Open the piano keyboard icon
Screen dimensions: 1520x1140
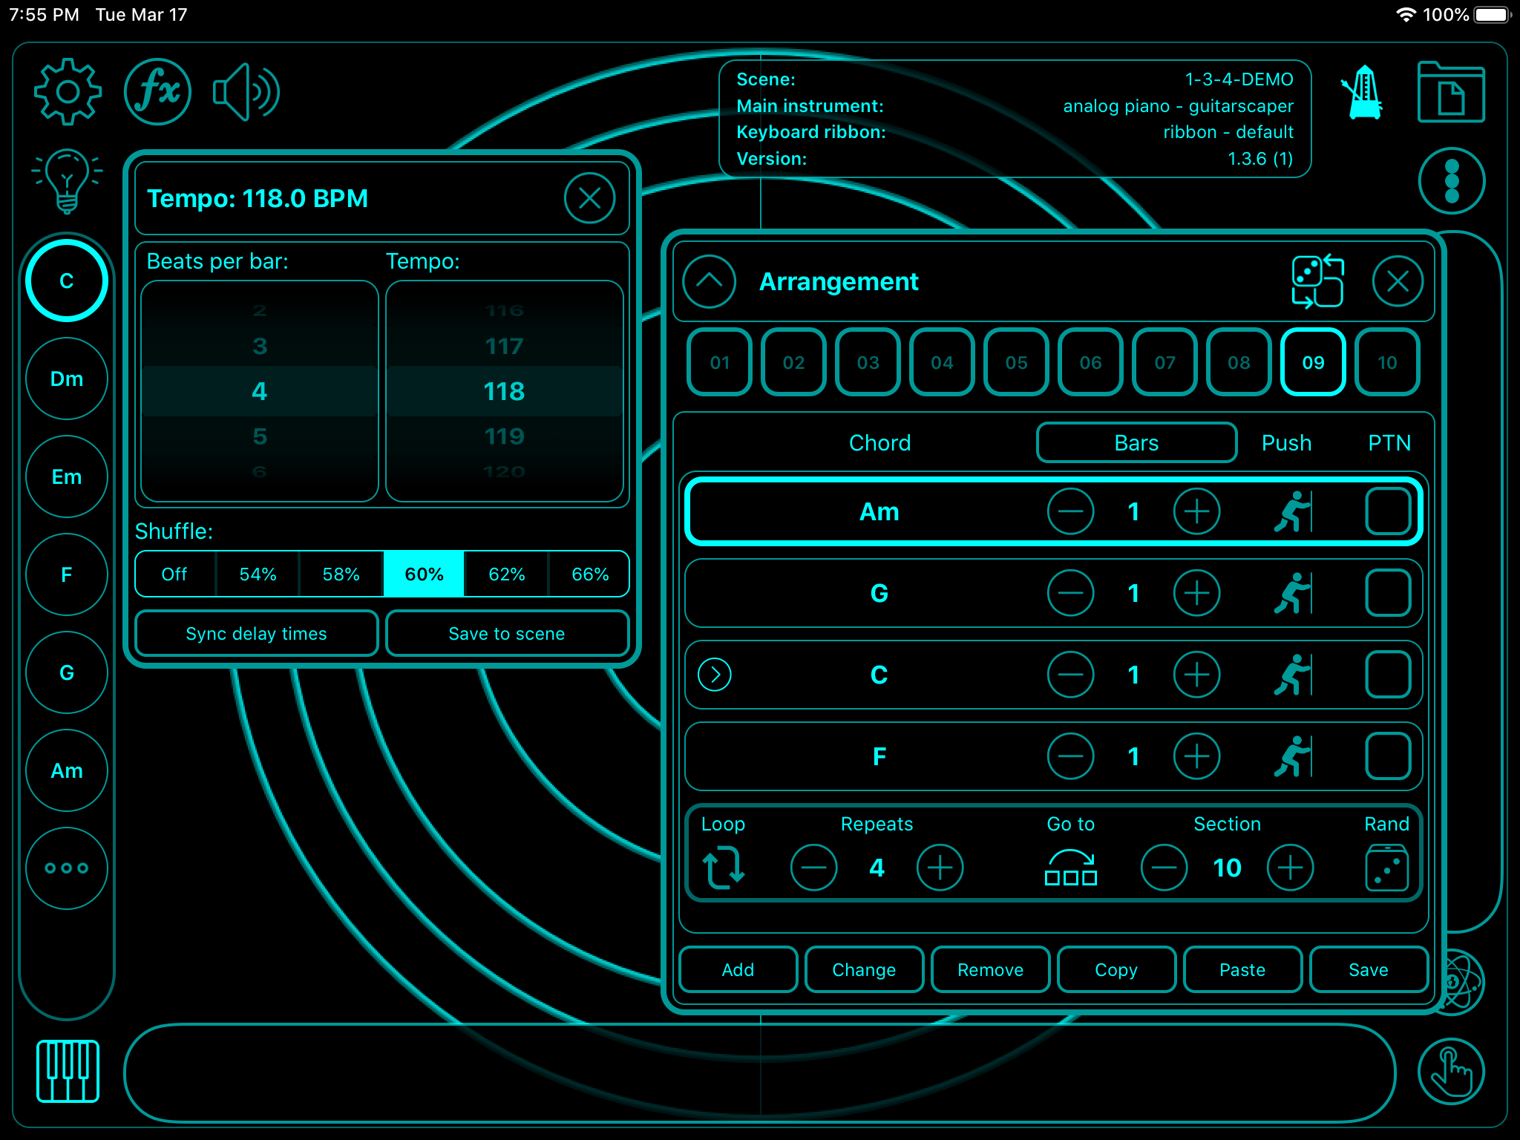(68, 1071)
